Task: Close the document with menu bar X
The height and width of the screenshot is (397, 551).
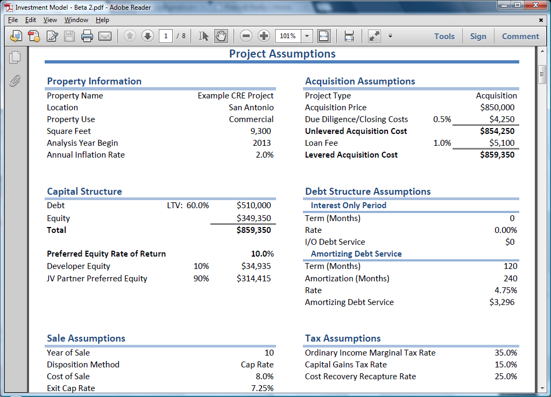Action: coord(541,20)
